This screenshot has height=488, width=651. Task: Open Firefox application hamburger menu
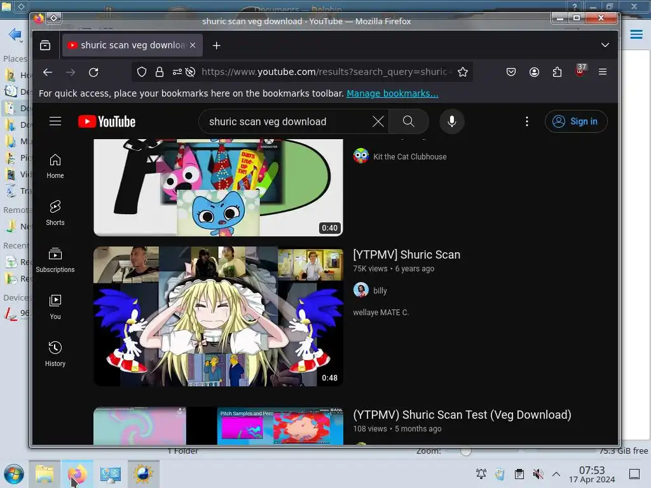coord(603,72)
